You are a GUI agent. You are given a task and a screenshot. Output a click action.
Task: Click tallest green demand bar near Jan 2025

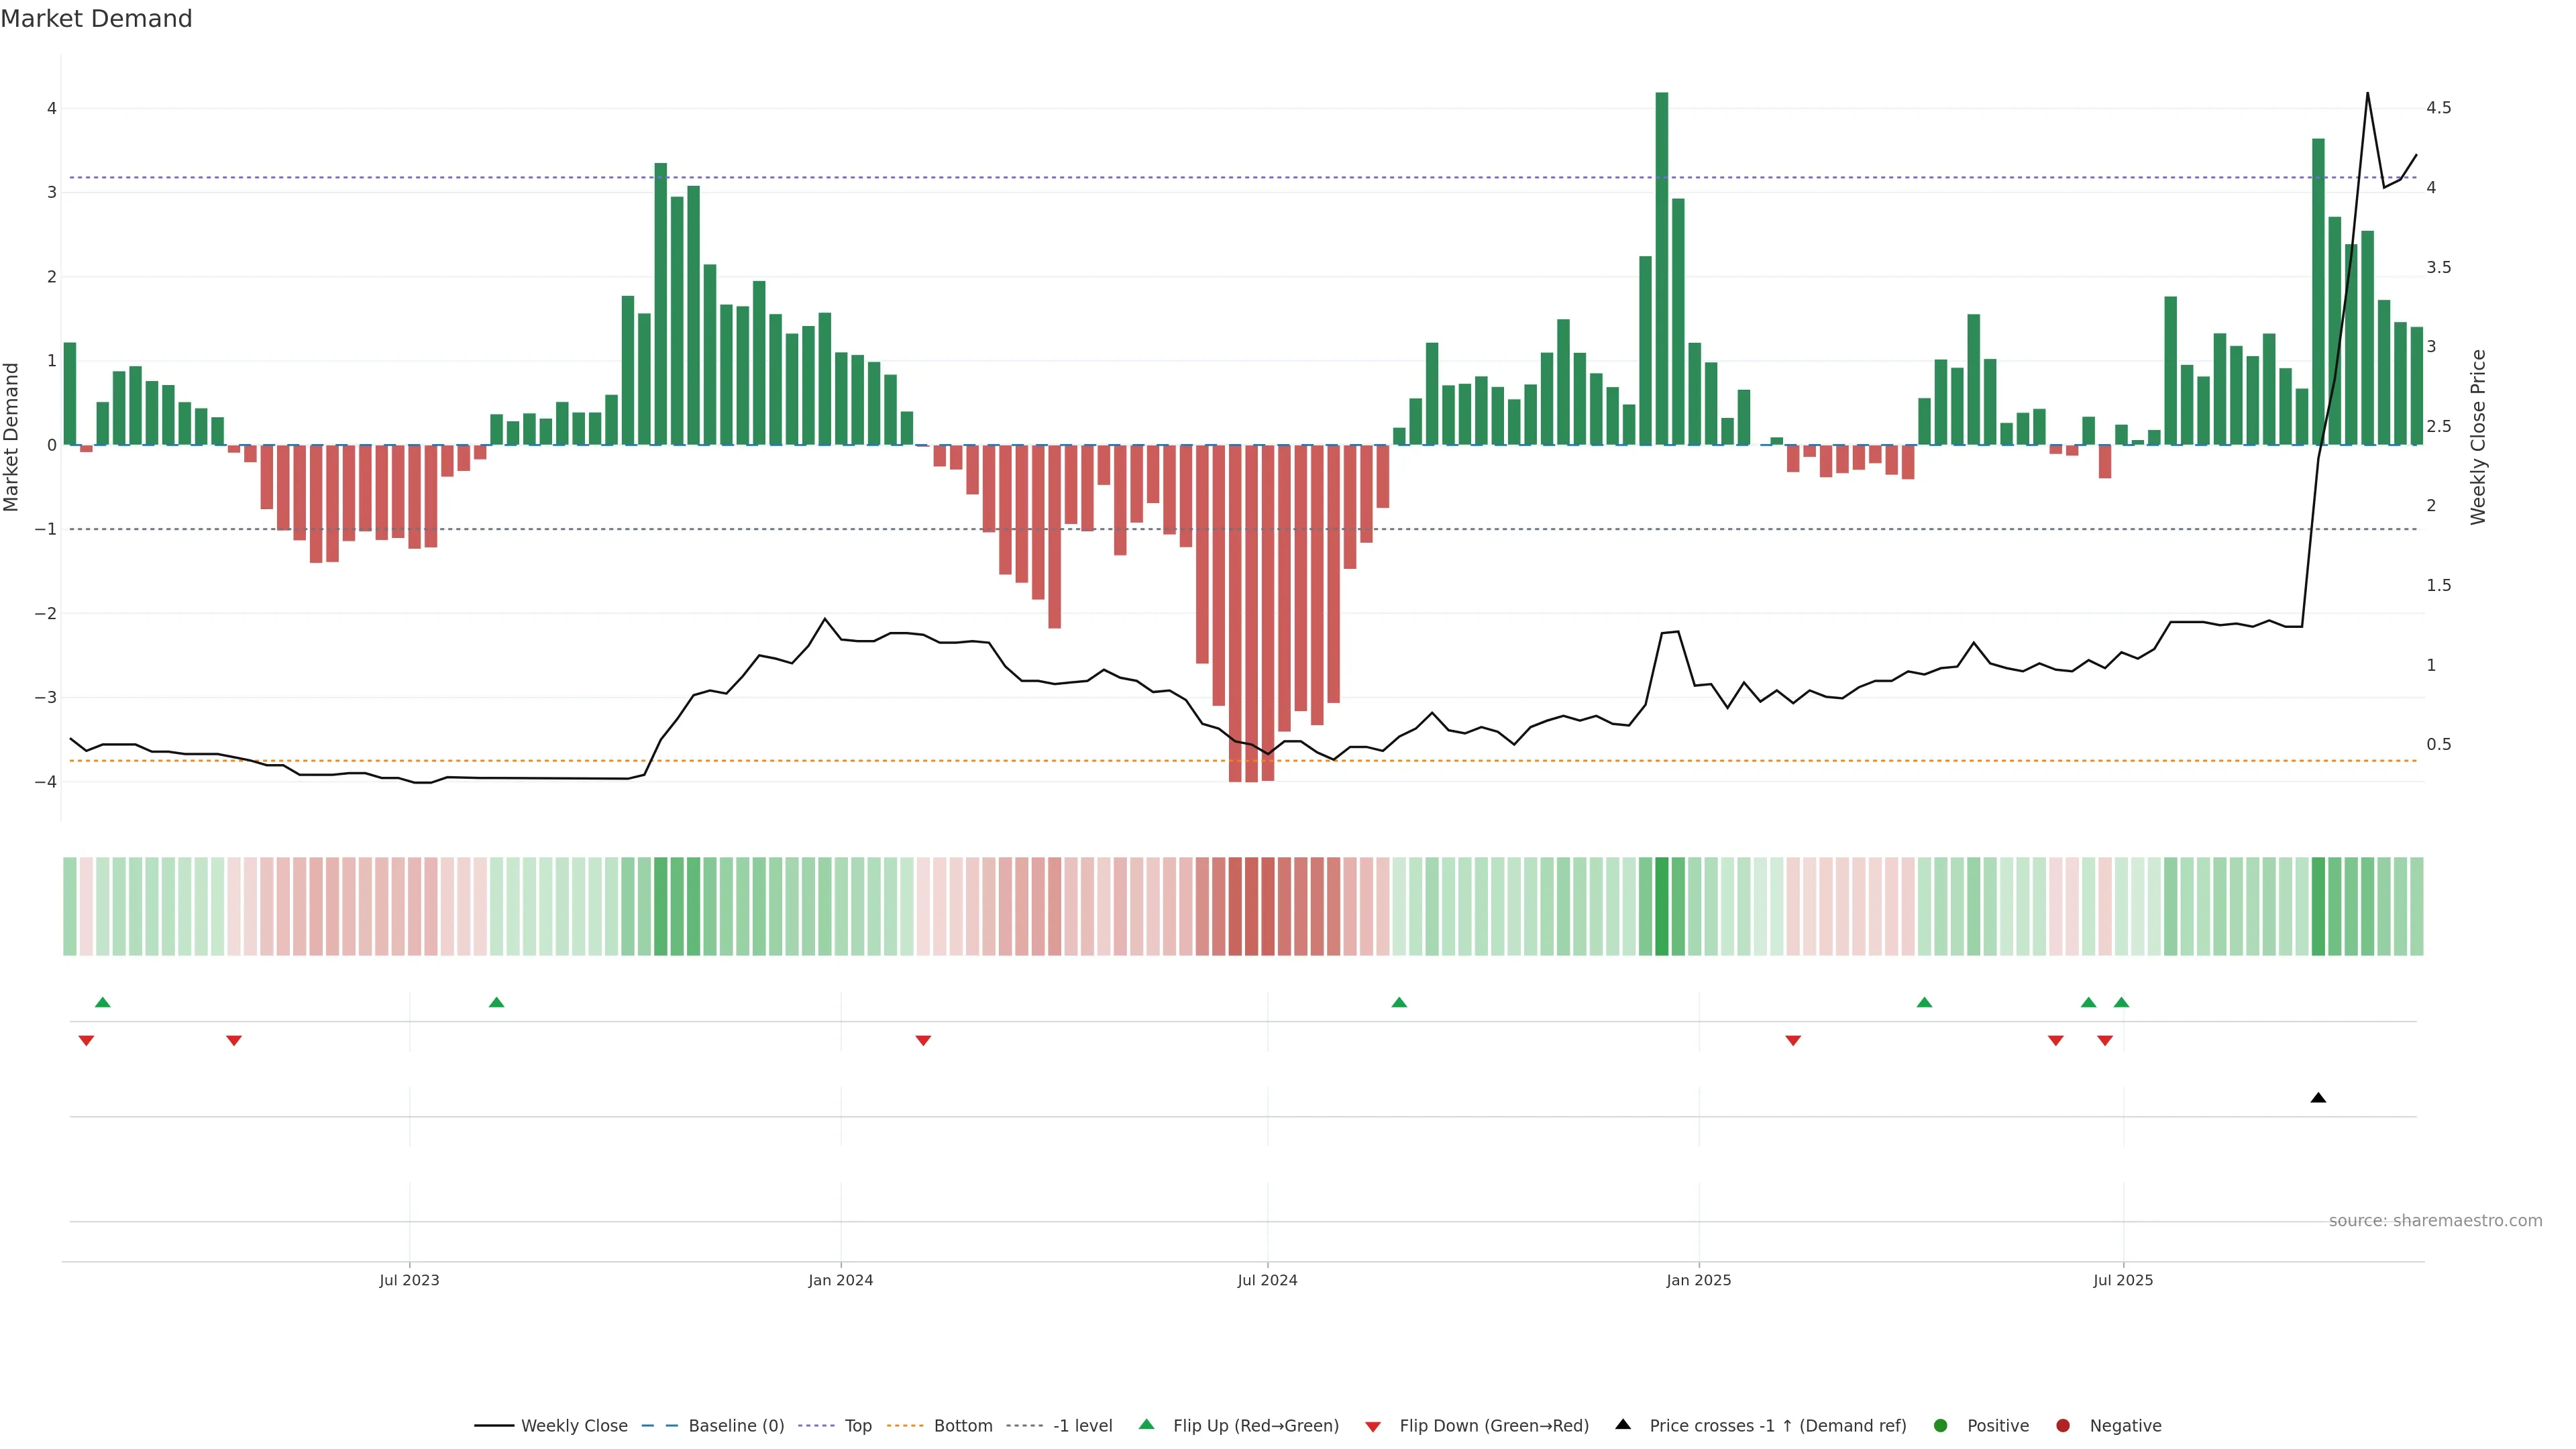1662,268
